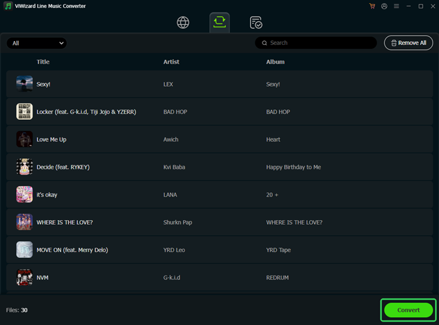Click the Artist column header
The height and width of the screenshot is (325, 439).
[x=171, y=62]
